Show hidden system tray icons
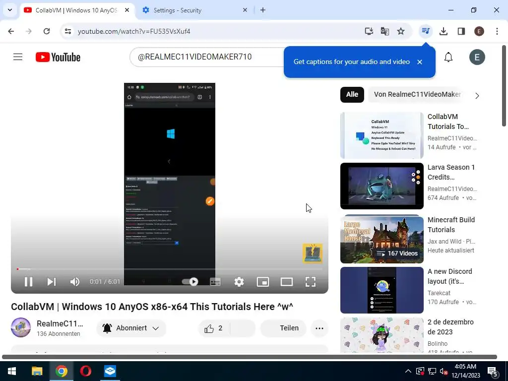 coord(408,371)
